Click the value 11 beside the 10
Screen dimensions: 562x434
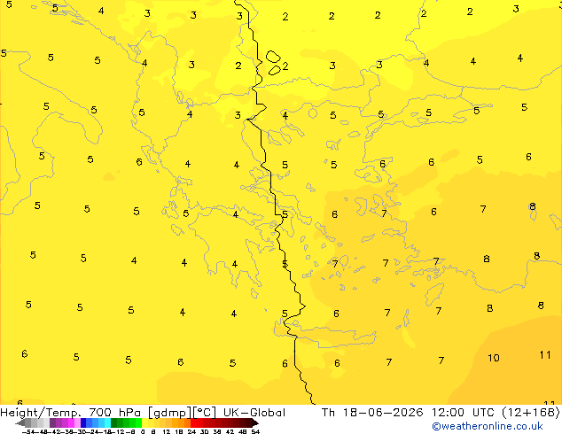pos(545,355)
